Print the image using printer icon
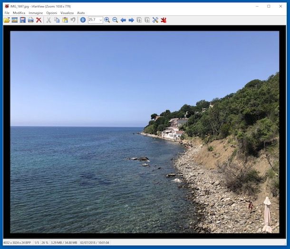290x249 pixels. 30,20
